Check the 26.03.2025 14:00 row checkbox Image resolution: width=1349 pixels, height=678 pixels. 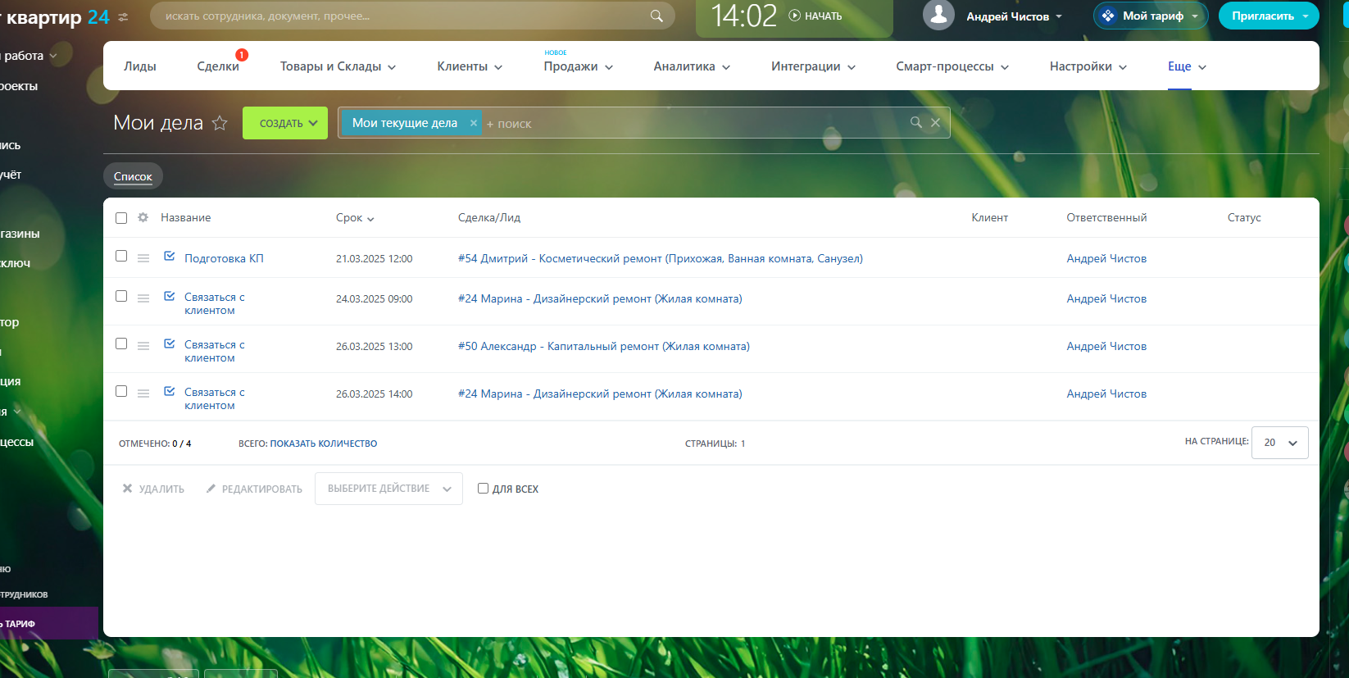click(x=121, y=391)
